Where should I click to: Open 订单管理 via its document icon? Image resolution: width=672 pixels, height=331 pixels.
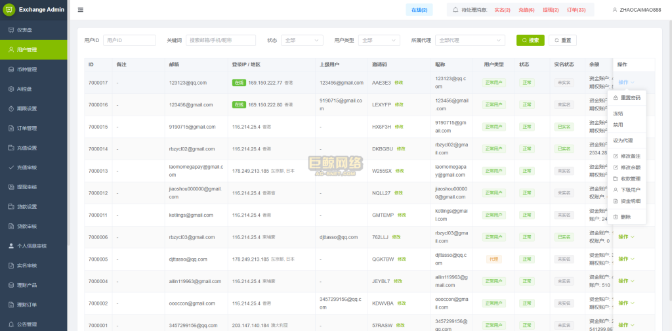(11, 128)
